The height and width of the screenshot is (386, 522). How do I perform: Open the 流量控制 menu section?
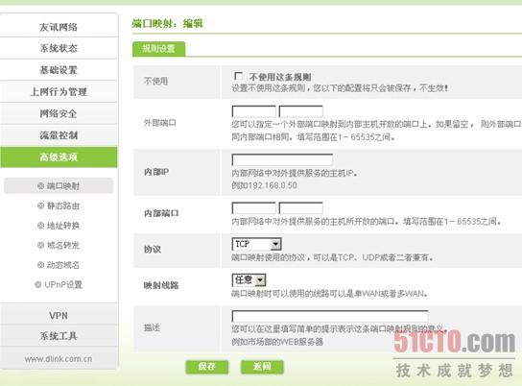tap(59, 135)
